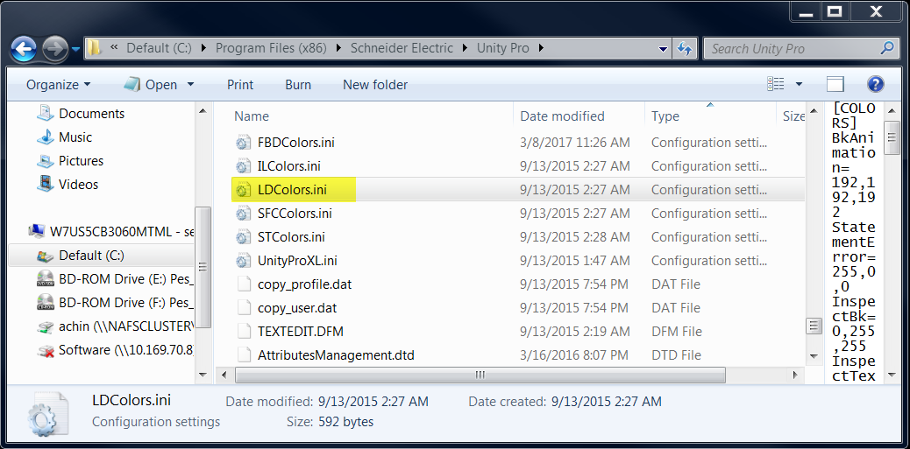The height and width of the screenshot is (449, 910).
Task: Select the TEXTEDIT.DFM file
Action: (x=301, y=332)
